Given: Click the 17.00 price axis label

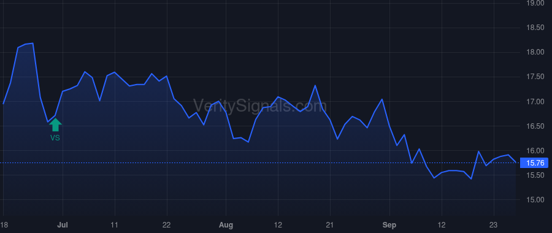Looking at the screenshot, I should coord(535,102).
